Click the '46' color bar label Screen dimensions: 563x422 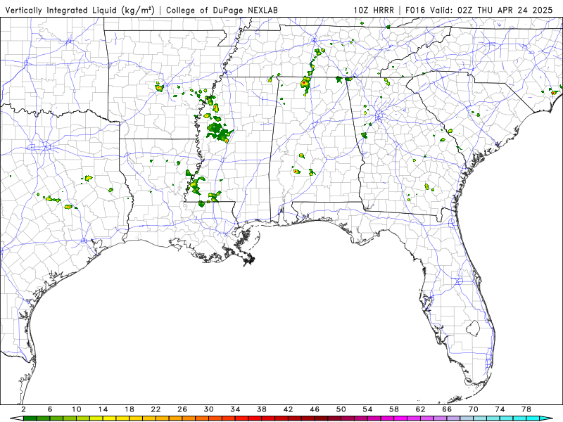click(x=315, y=409)
